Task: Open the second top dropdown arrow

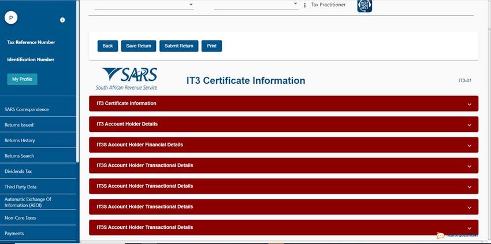Action: pos(295,3)
